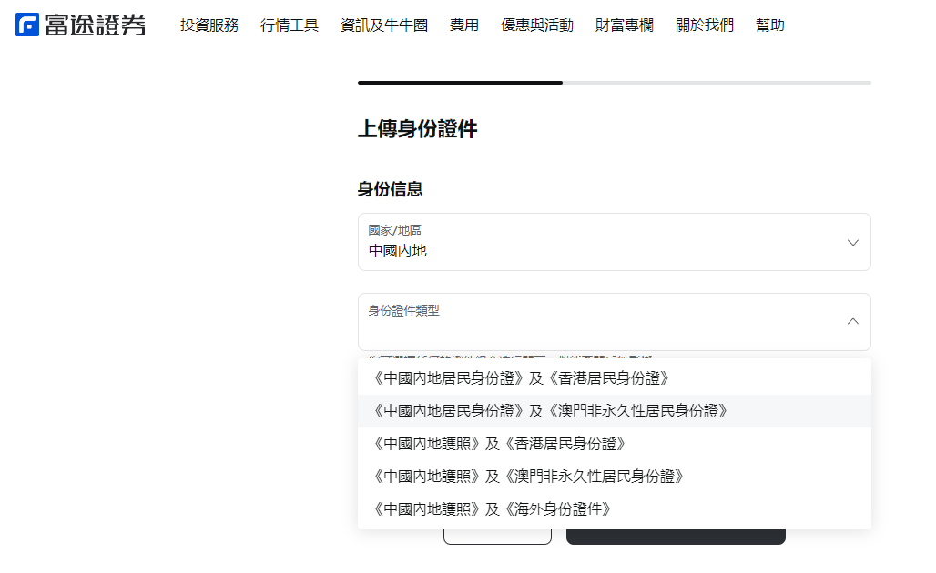
Task: Open the 投資服務 menu
Action: [209, 25]
